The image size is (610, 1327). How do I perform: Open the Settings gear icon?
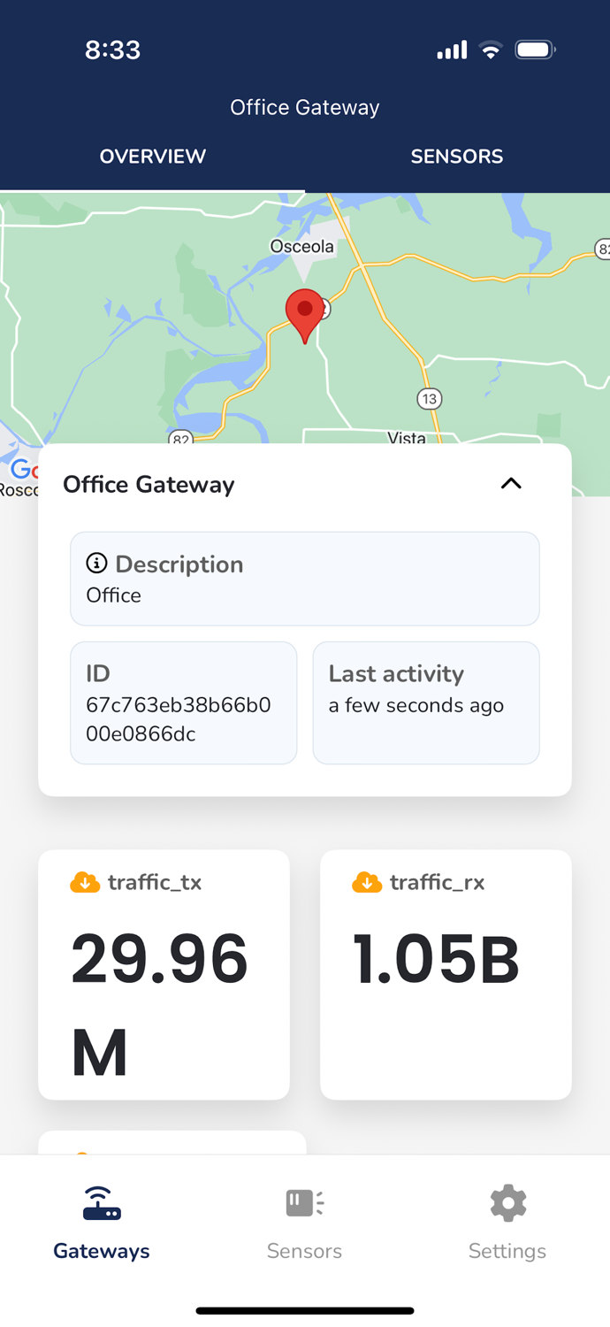507,1203
